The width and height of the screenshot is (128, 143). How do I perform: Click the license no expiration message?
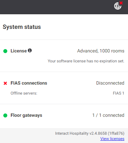pos(86,61)
